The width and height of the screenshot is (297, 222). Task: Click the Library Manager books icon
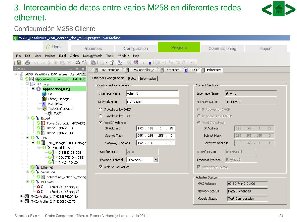pyautogui.click(x=44, y=99)
